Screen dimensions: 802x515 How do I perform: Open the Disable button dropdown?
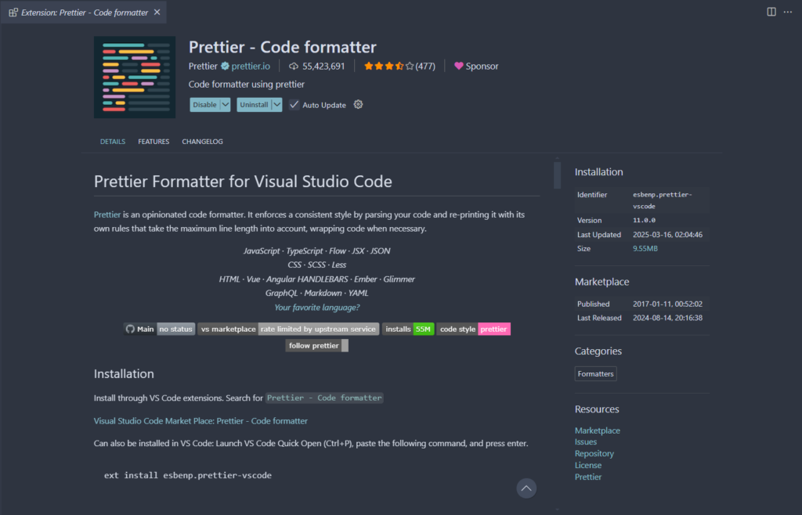point(225,104)
